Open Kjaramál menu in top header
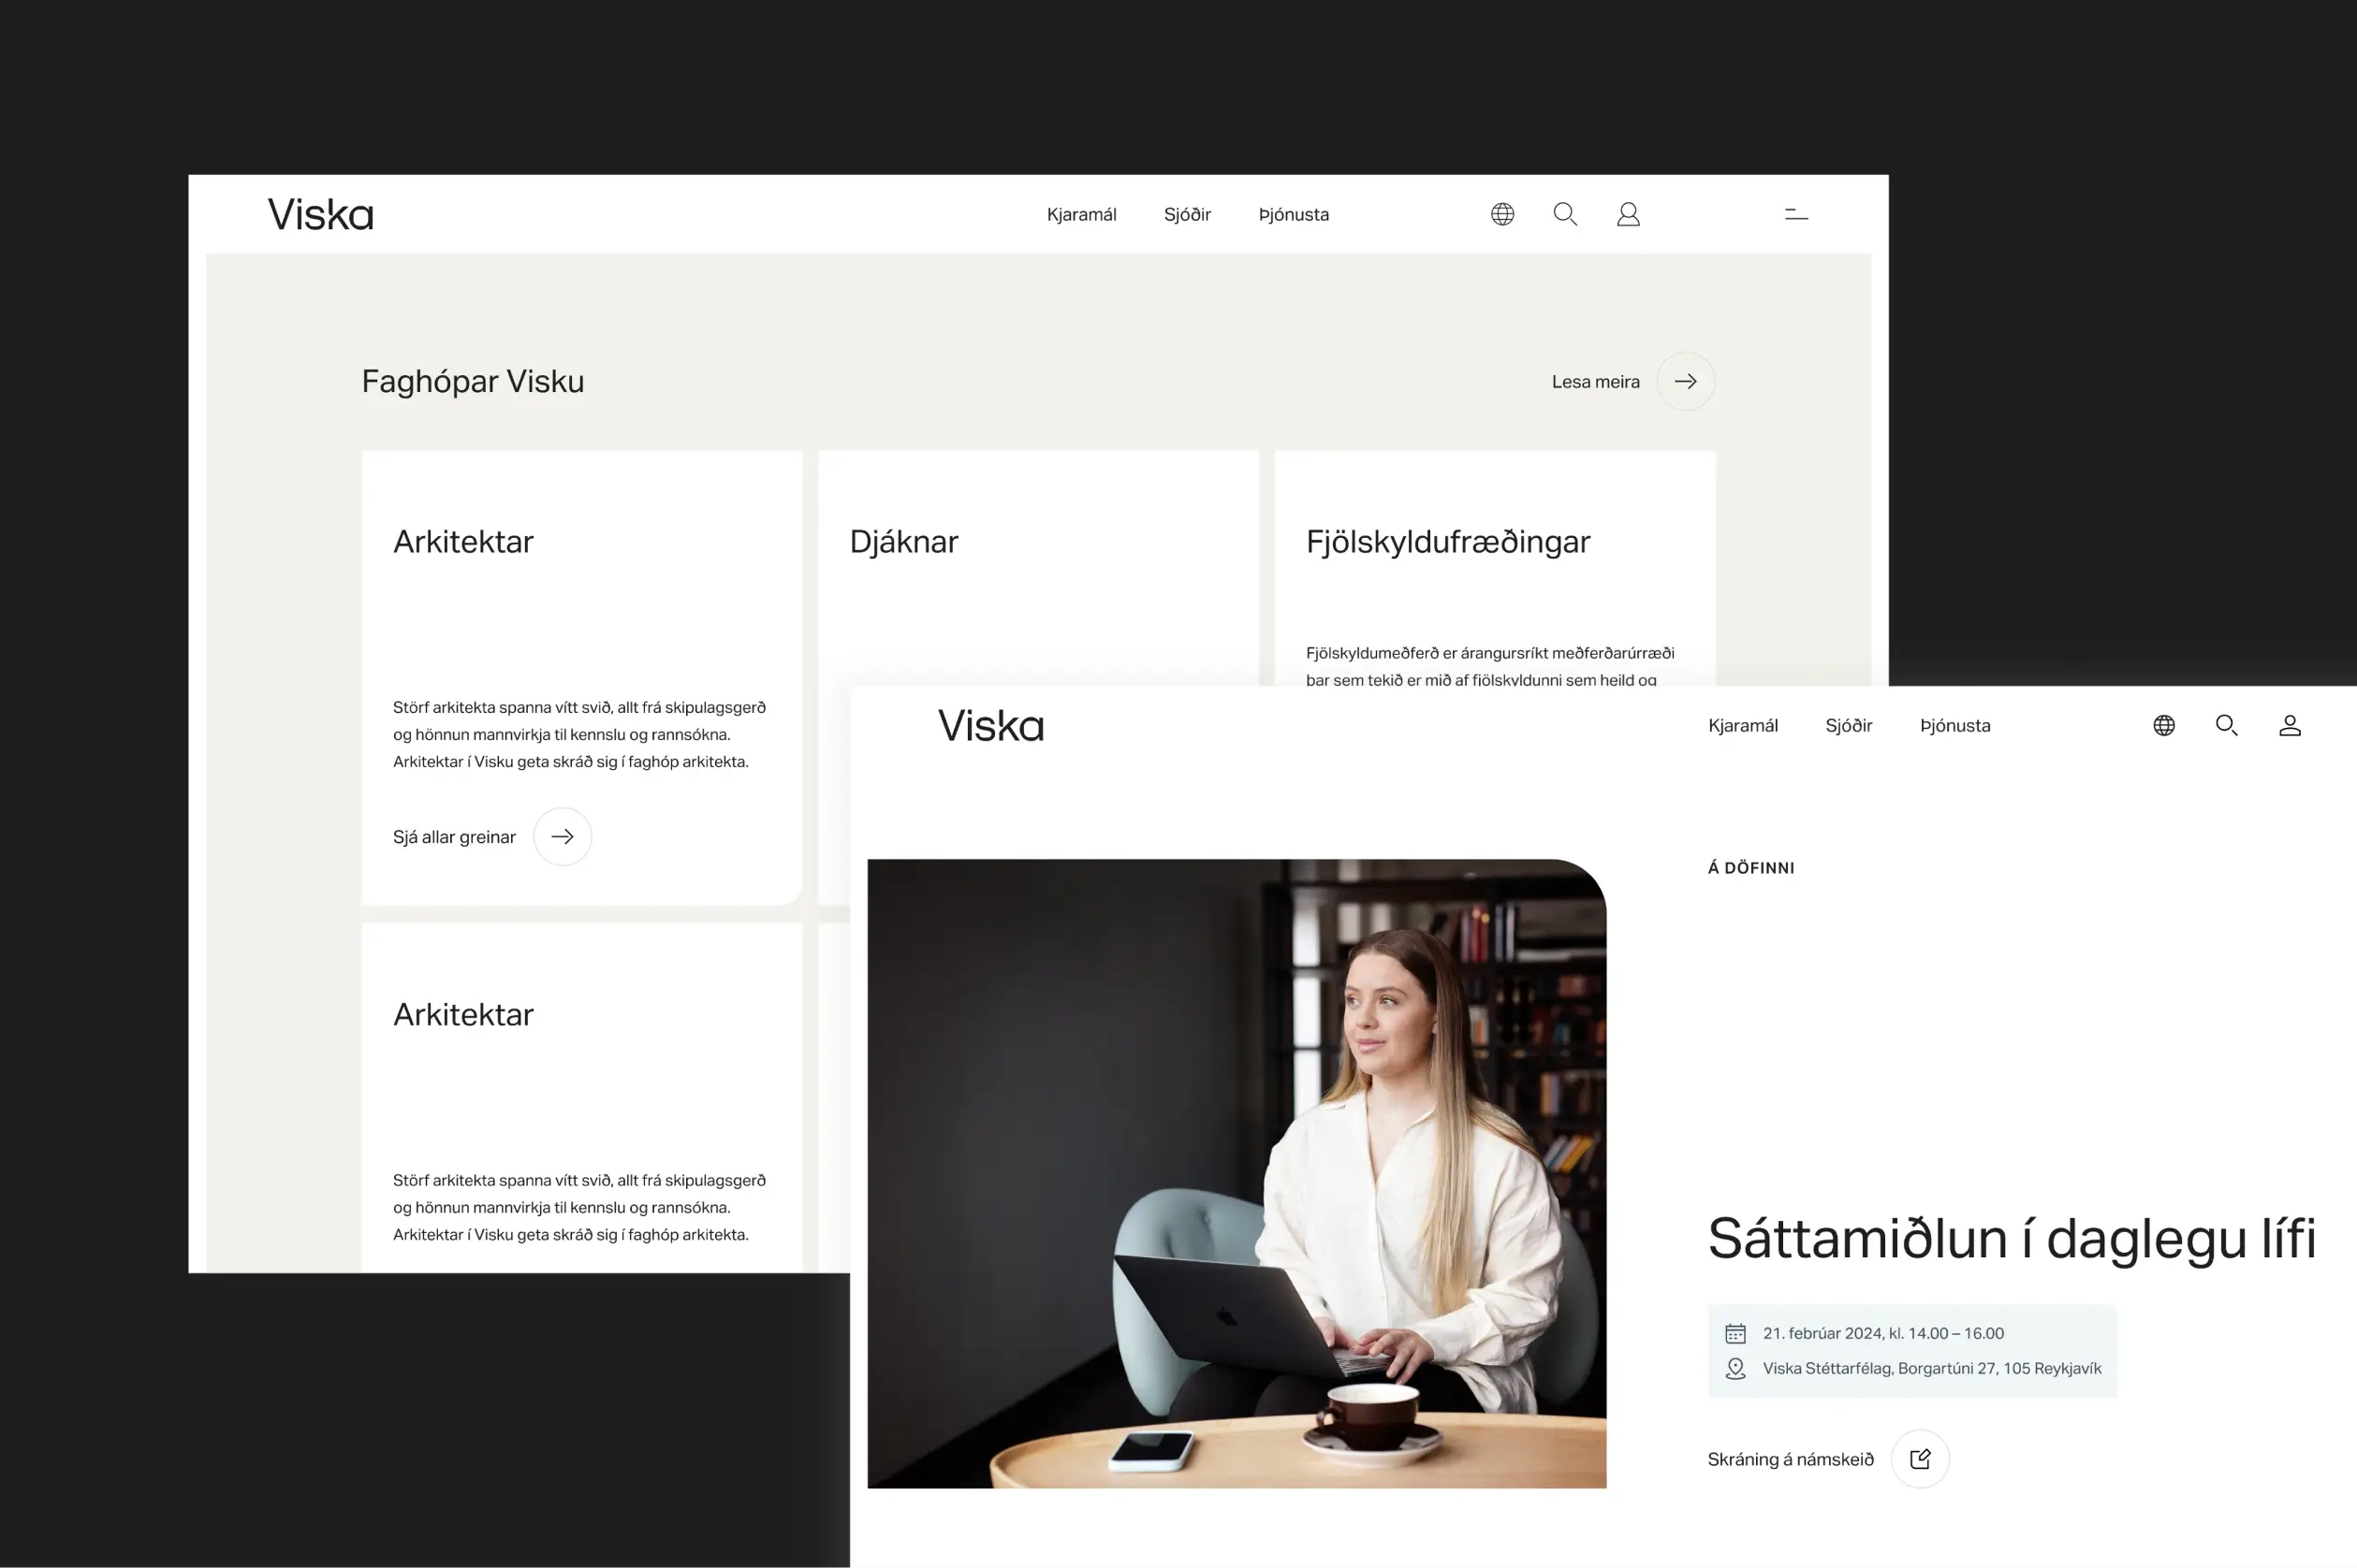Viewport: 2357px width, 1568px height. [1080, 214]
